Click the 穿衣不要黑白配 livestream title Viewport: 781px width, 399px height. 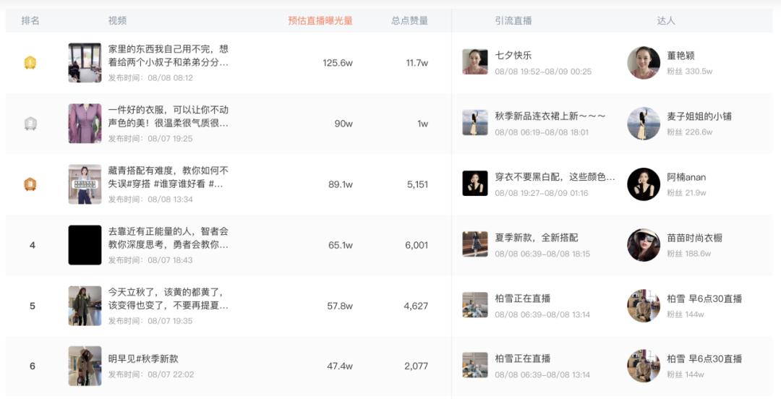[x=555, y=177]
